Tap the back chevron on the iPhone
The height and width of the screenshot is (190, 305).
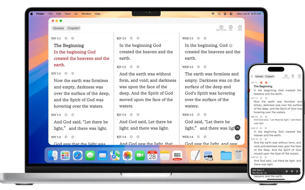[252, 76]
